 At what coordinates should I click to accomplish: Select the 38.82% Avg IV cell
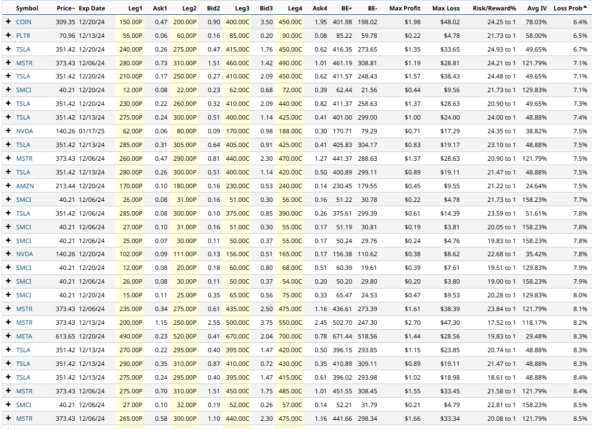[536, 131]
